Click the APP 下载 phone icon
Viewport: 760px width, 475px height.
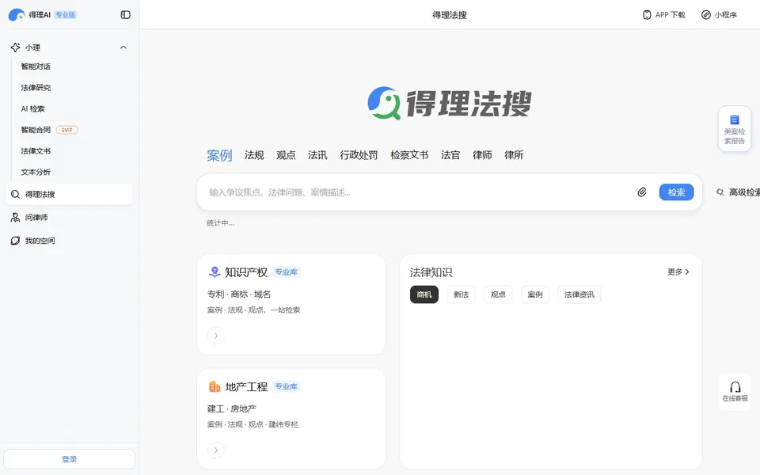coord(647,15)
